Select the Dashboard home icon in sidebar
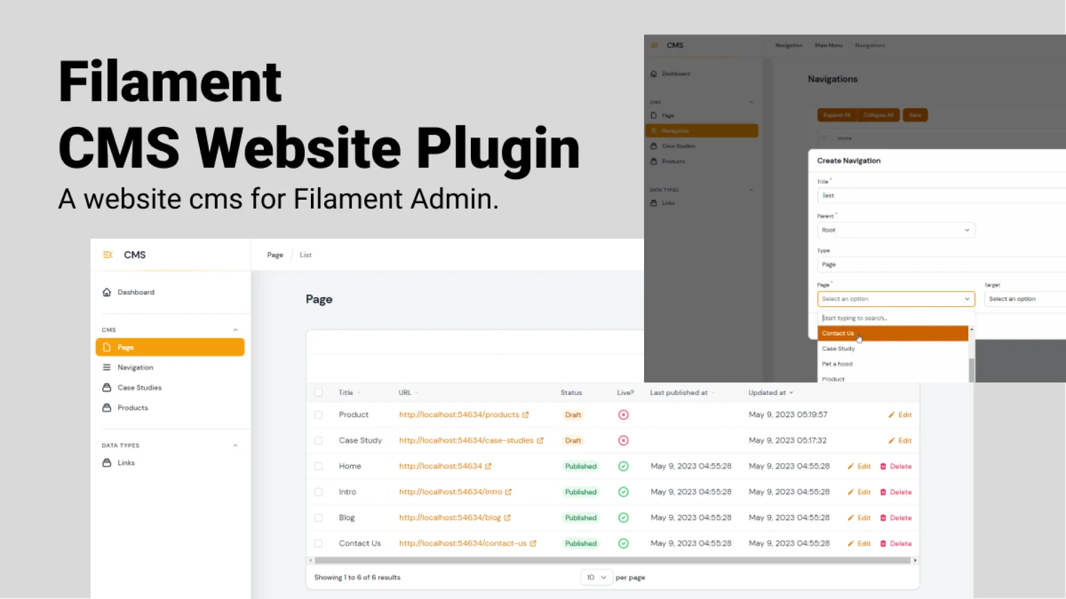 coord(107,292)
